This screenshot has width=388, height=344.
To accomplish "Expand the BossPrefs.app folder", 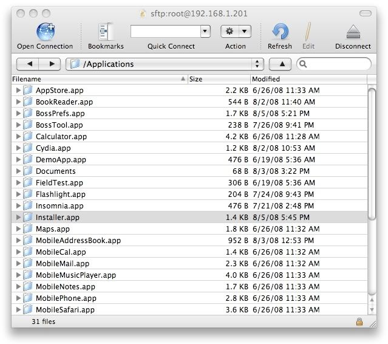I will point(18,114).
